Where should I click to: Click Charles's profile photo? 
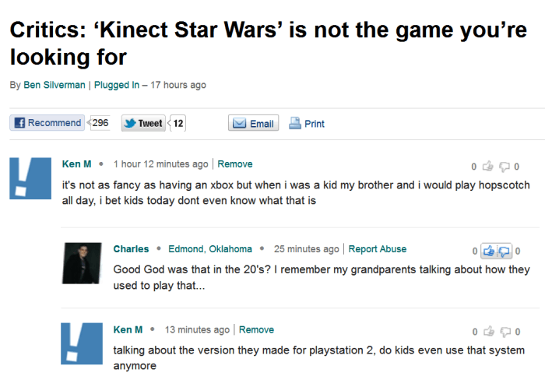(82, 262)
